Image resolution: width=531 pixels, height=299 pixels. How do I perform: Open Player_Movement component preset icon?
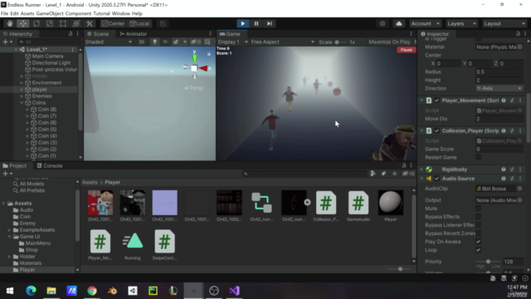coord(512,100)
